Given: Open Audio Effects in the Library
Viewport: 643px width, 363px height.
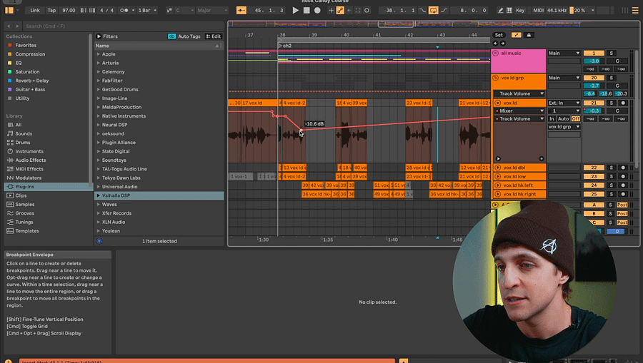Looking at the screenshot, I should pos(30,160).
